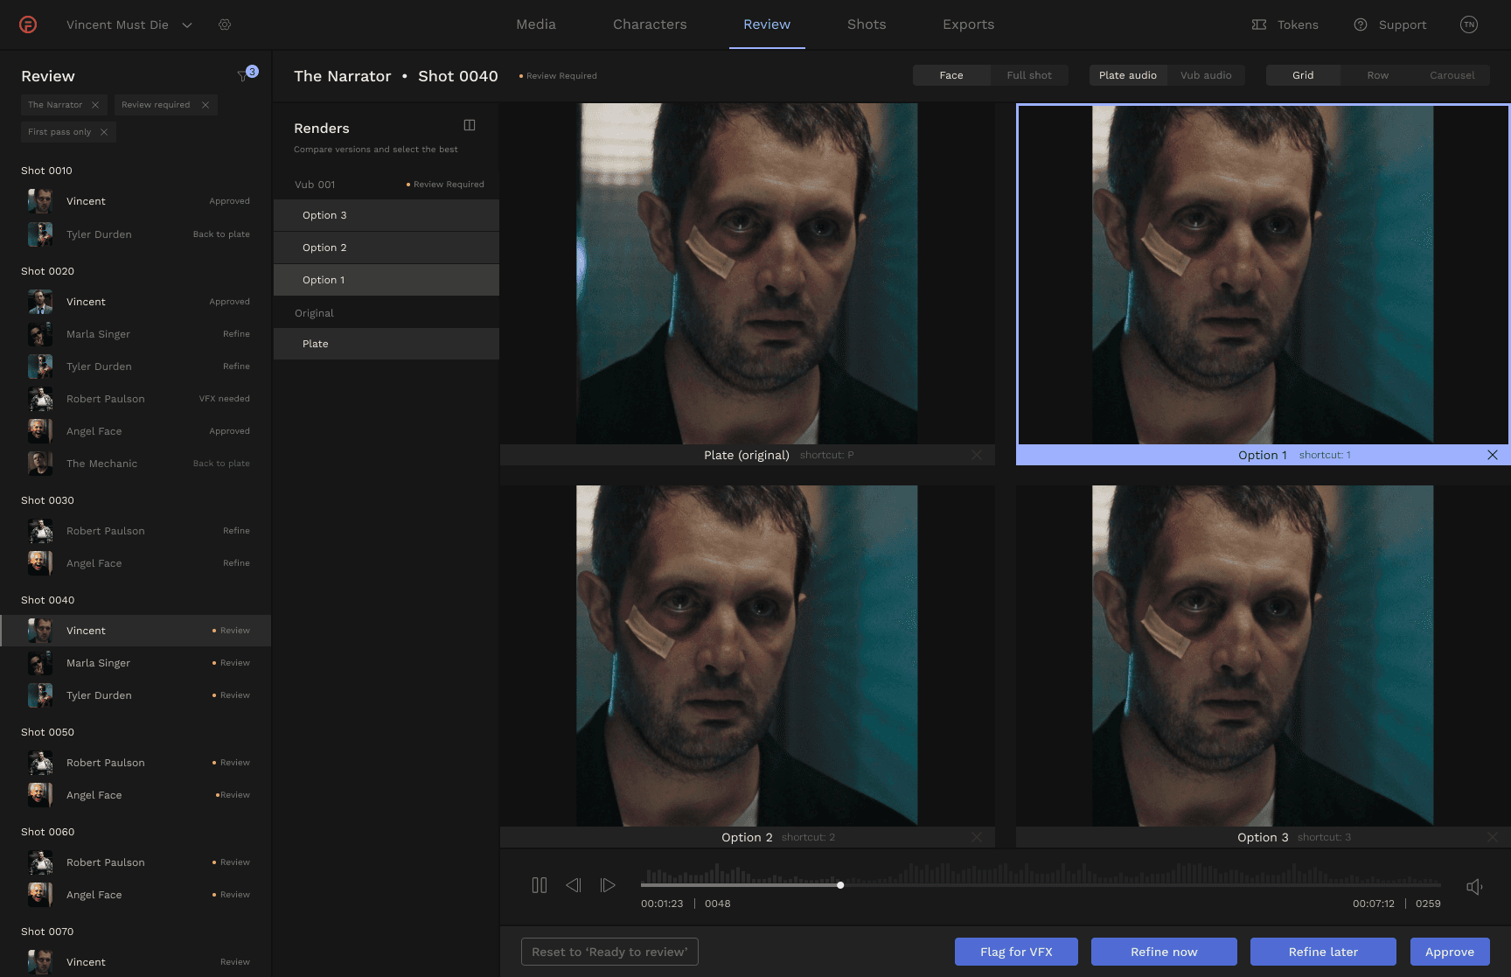Screen dimensions: 1511x977
Task: Remove Review required filter chip
Action: tap(205, 105)
